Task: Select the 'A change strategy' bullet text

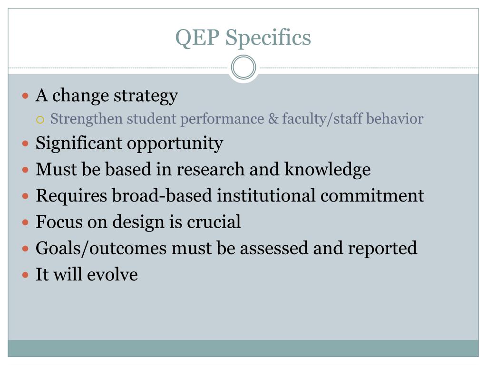Action: coord(107,95)
